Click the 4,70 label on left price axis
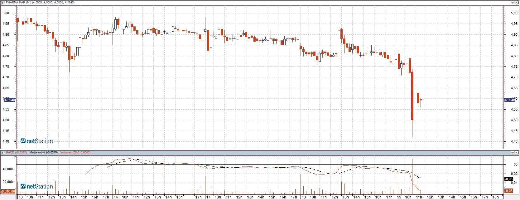Screen dimensions: 520x200 6,77
